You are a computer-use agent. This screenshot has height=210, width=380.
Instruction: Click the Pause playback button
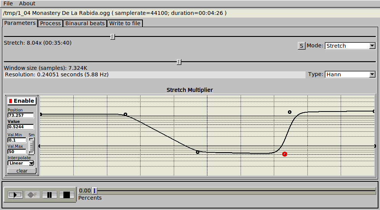pos(50,195)
